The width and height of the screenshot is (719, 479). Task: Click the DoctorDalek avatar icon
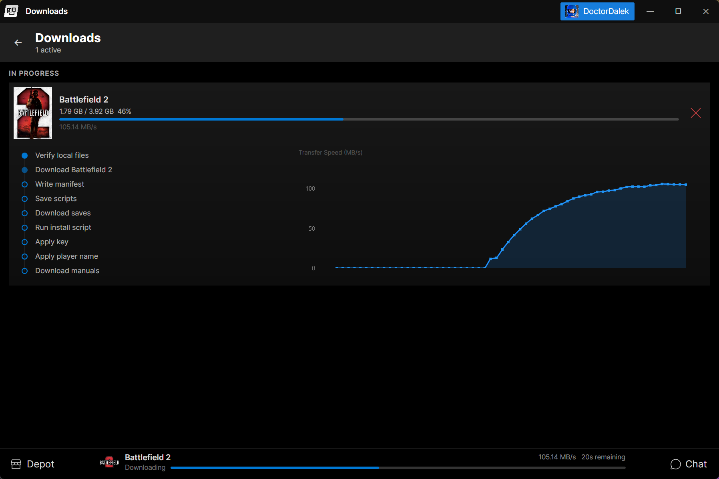[572, 11]
